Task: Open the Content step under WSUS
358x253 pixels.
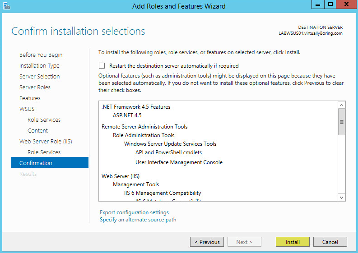Action: tap(37, 130)
